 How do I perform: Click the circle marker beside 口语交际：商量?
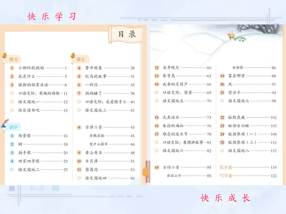(x=156, y=92)
